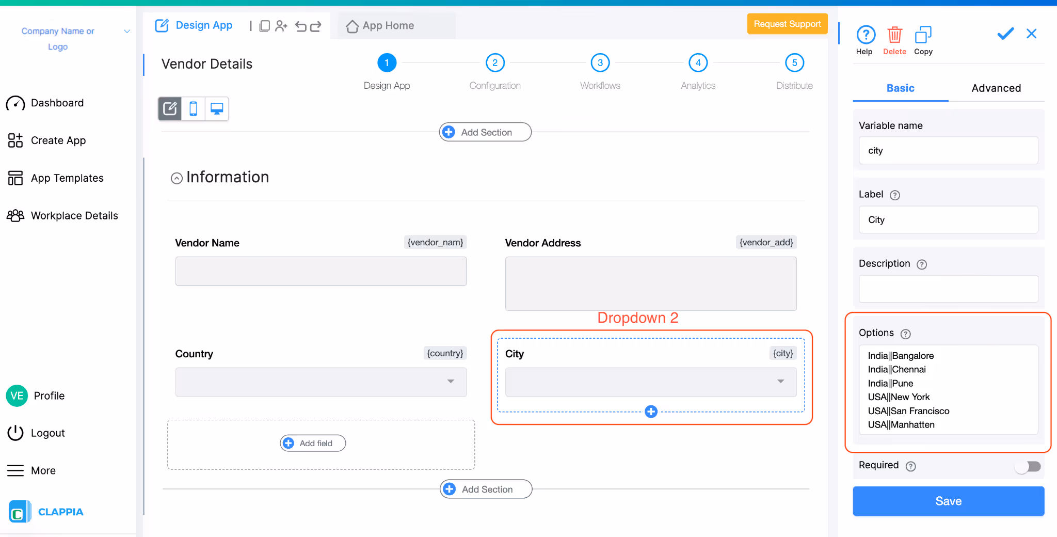Click the Label help icon
The image size is (1057, 537).
[895, 195]
